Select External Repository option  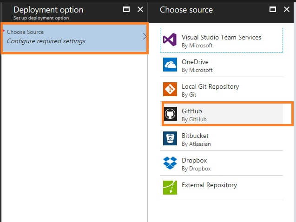(x=221, y=188)
